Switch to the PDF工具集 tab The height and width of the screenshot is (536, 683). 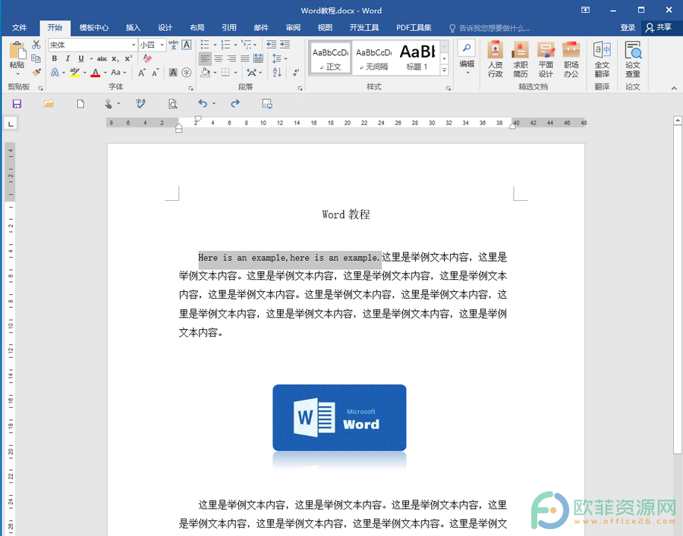(414, 28)
